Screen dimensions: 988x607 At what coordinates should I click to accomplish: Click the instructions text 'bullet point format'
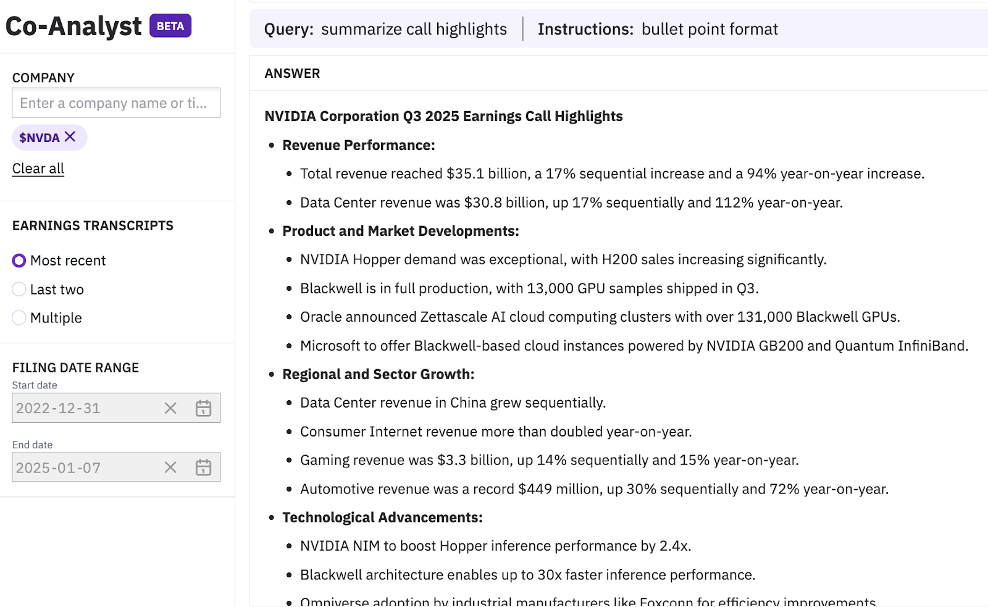click(x=710, y=29)
